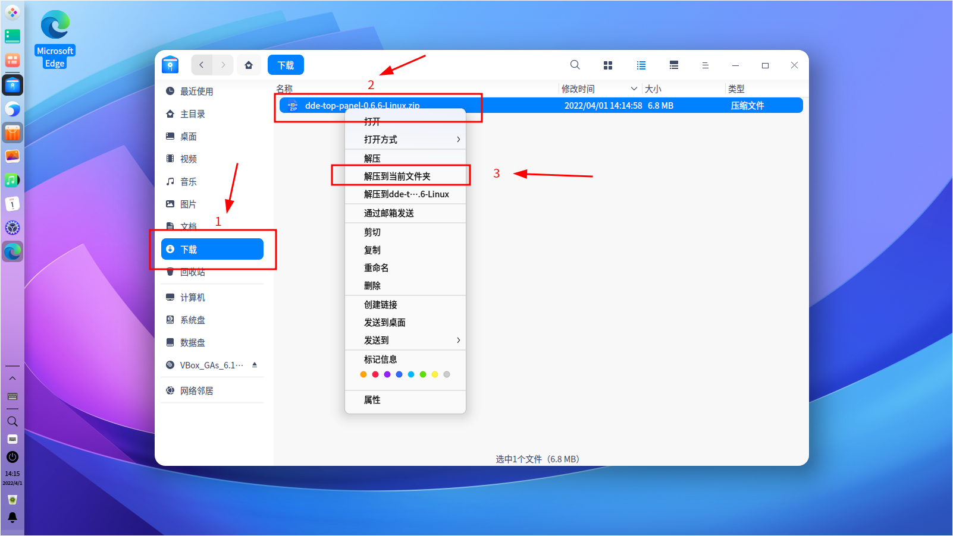Select 复制 in the context menu
This screenshot has height=536, width=953.
pos(405,250)
